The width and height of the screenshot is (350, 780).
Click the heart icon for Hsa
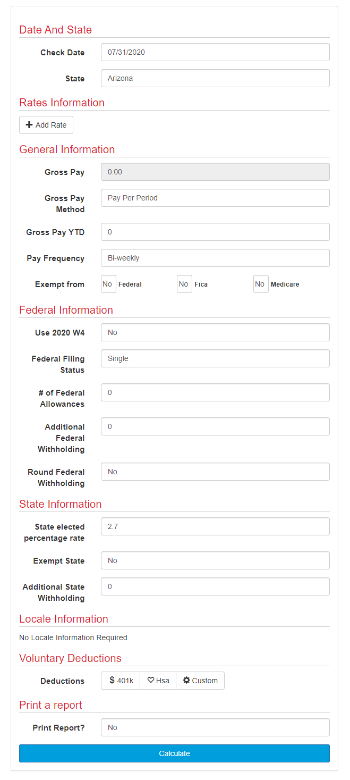coord(151,681)
